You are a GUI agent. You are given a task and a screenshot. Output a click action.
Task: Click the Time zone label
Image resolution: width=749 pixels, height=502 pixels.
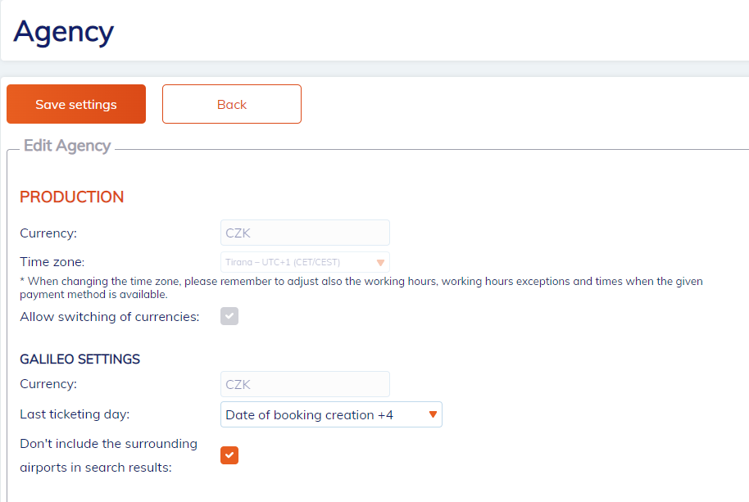tap(52, 262)
